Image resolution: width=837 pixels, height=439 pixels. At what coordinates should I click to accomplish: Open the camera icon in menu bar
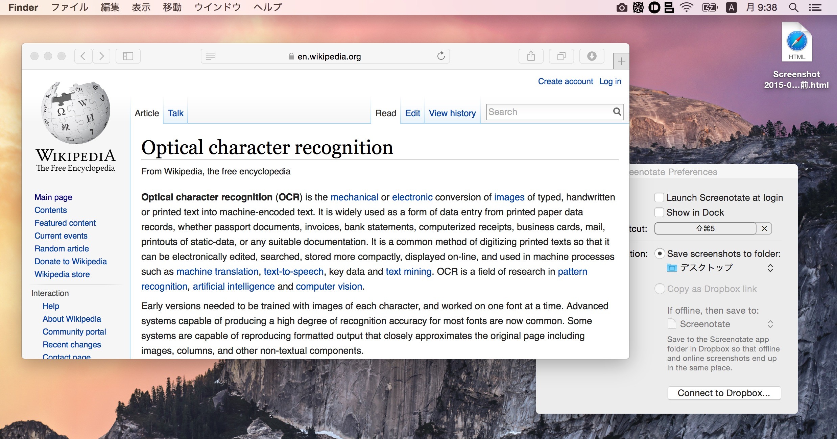pos(621,7)
